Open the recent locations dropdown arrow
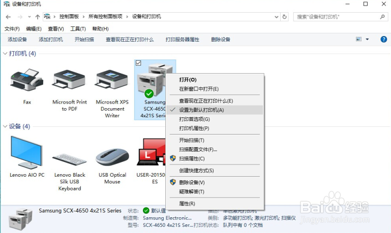Screen dimensions: 391x233 (29, 17)
